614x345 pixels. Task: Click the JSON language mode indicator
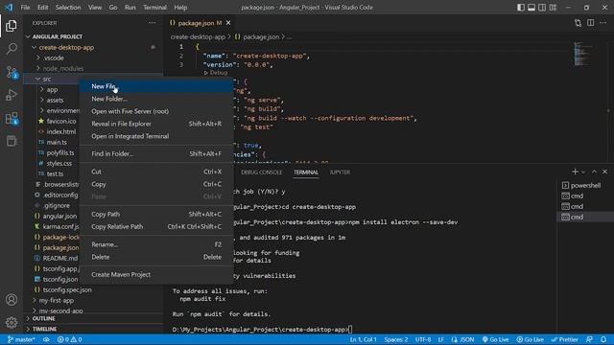point(462,339)
